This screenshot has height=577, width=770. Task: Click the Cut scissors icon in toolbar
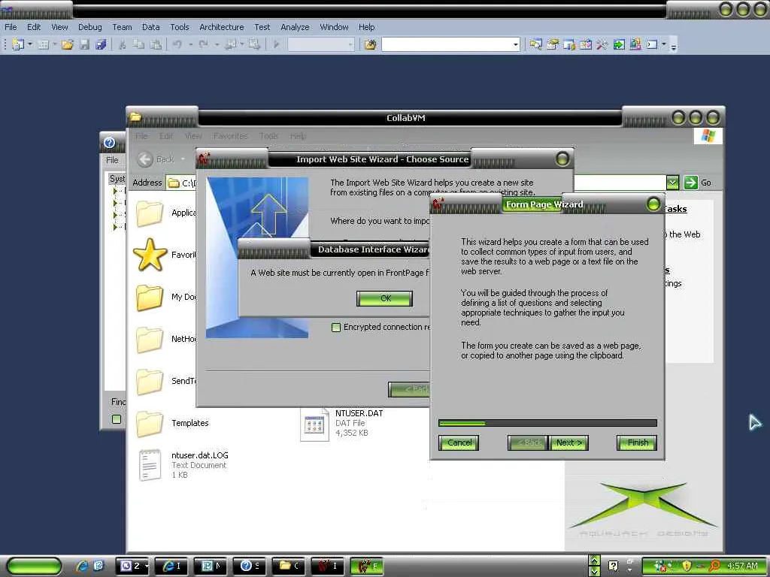tap(123, 44)
